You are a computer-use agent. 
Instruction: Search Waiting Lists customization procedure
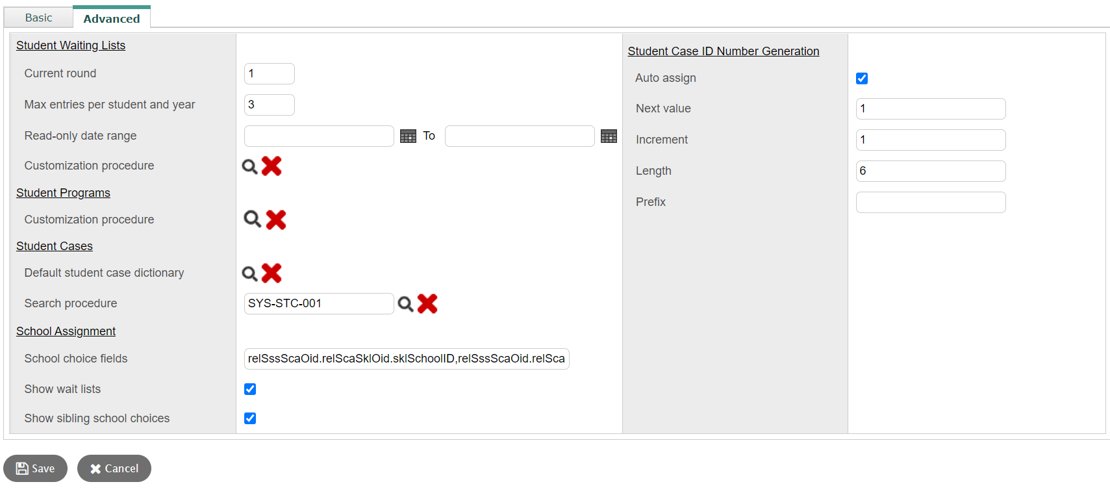[250, 167]
